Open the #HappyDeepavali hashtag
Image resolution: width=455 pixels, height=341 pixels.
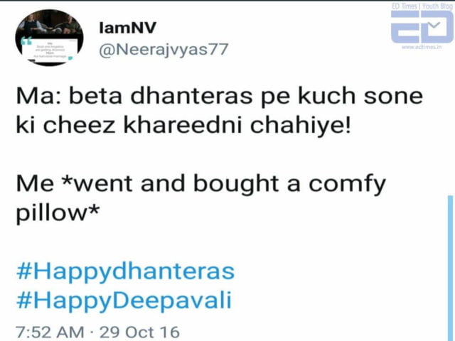[x=124, y=301]
